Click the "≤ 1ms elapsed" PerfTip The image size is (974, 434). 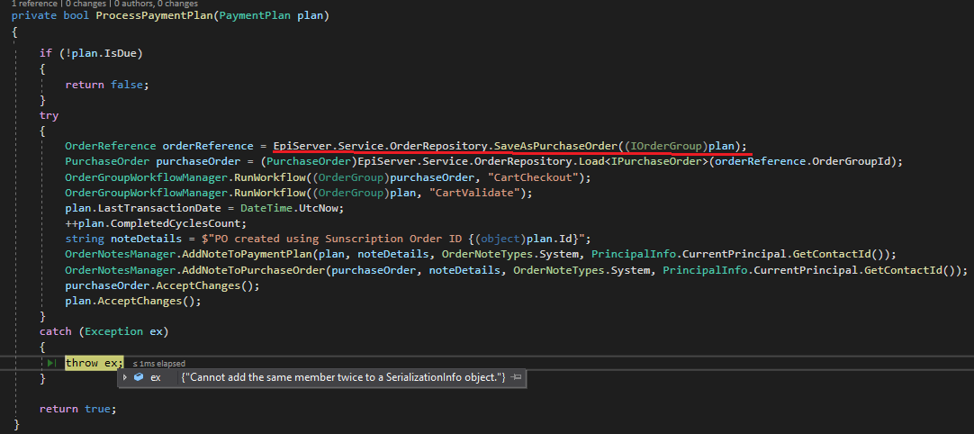tap(158, 363)
